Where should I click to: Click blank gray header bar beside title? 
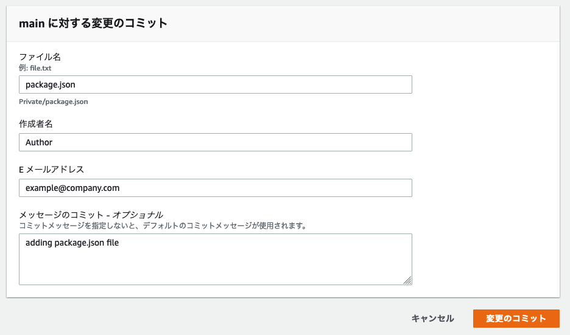(x=364, y=24)
